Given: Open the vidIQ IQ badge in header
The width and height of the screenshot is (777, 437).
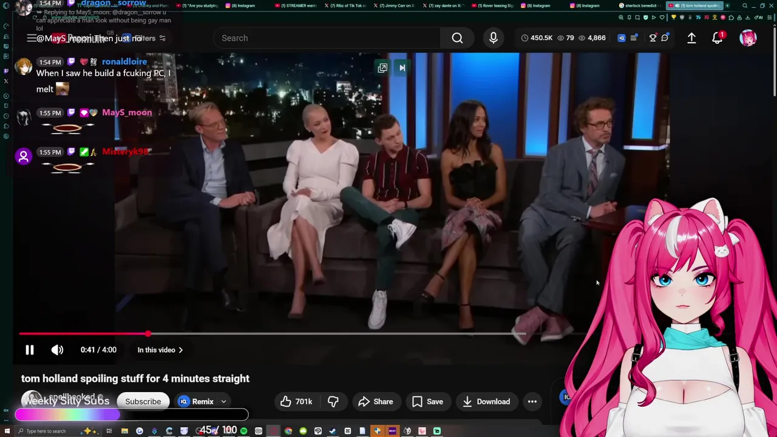Looking at the screenshot, I should coord(622,38).
